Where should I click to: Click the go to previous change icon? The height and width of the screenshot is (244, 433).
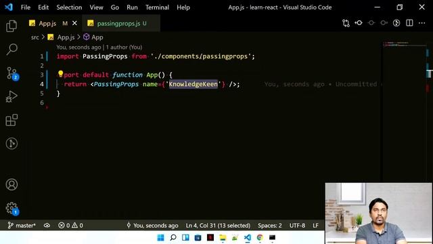(x=359, y=23)
